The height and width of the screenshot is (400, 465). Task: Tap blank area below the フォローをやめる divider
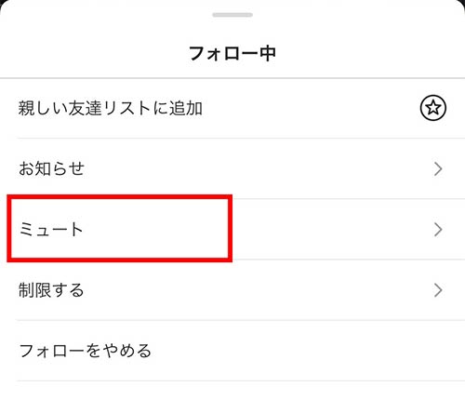click(x=232, y=391)
